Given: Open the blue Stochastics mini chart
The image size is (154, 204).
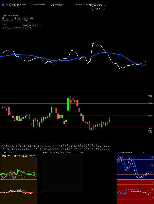Looking at the screenshot, I should pos(135,167).
